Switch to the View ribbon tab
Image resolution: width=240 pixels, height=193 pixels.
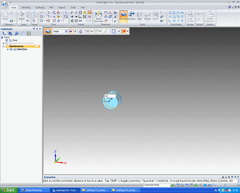point(83,8)
